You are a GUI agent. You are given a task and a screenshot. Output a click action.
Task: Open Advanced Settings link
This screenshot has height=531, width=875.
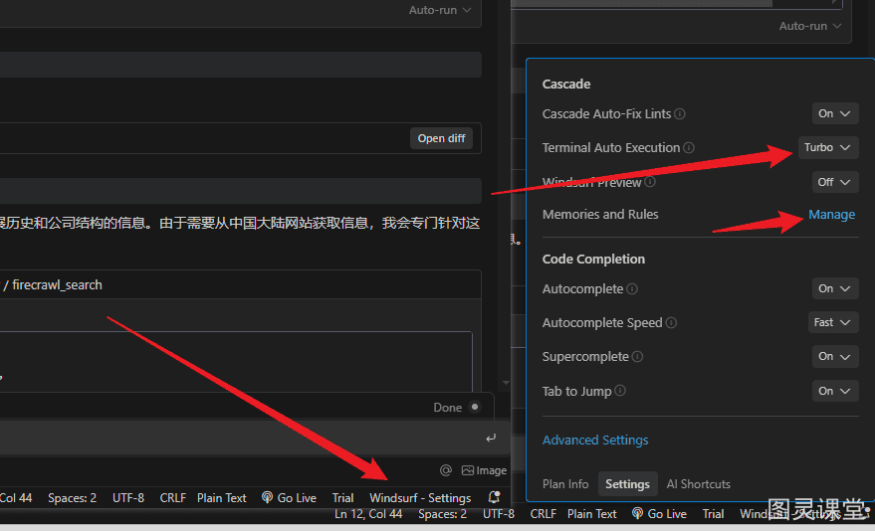point(595,441)
